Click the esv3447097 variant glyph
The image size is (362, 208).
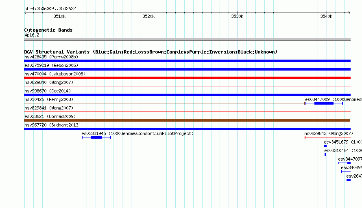point(345,163)
